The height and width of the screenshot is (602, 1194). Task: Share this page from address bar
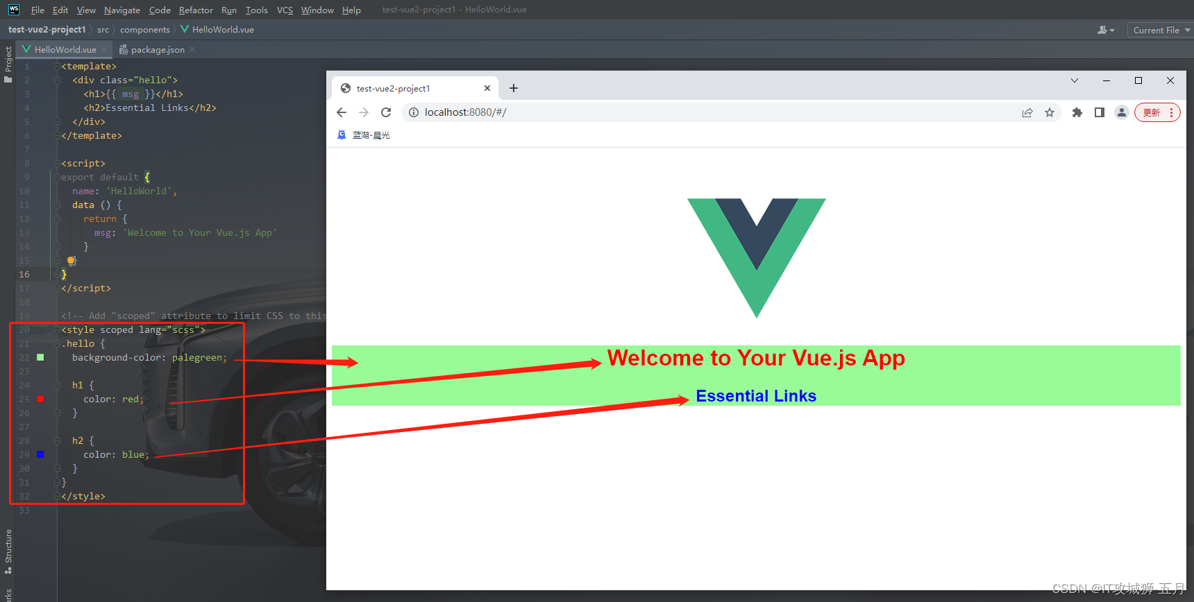[x=1027, y=112]
